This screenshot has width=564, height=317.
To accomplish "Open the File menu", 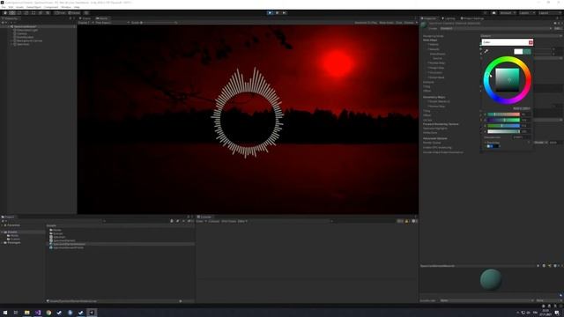I will [x=4, y=7].
